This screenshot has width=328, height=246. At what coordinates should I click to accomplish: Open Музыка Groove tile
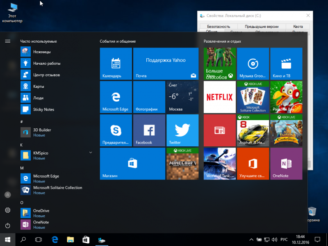(253, 64)
